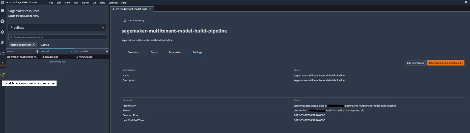Select the sagemaker-multitenant-m... pipeline row
This screenshot has width=470, height=133.
coord(57,57)
